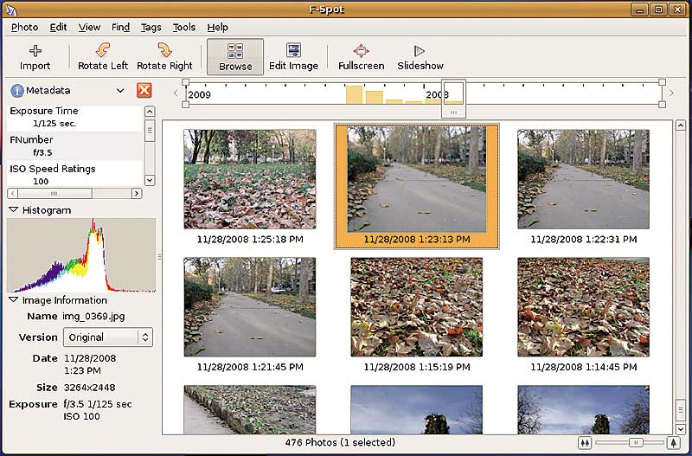
Task: Click the tallest timeline histogram bar
Action: click(x=354, y=95)
